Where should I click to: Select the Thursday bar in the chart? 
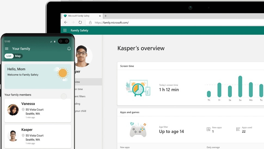[209, 94]
